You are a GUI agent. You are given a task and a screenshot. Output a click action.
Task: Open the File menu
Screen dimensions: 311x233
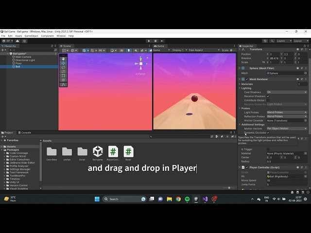(3, 36)
